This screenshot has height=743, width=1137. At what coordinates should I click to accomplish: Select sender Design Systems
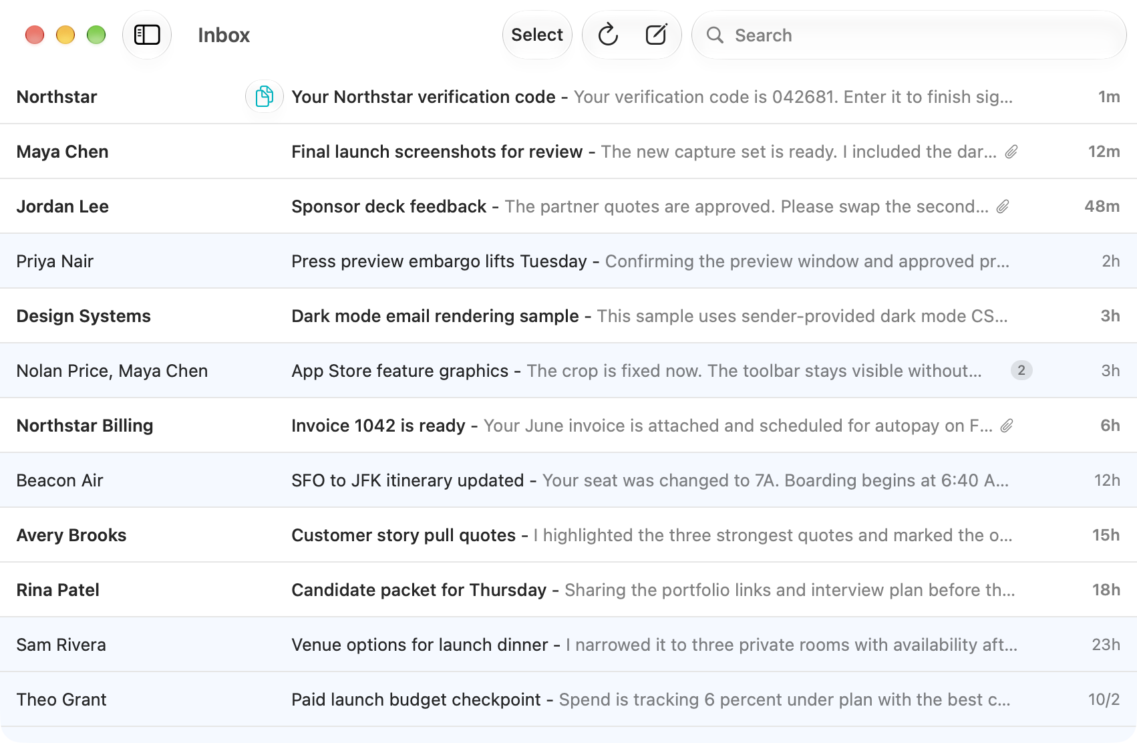[84, 316]
